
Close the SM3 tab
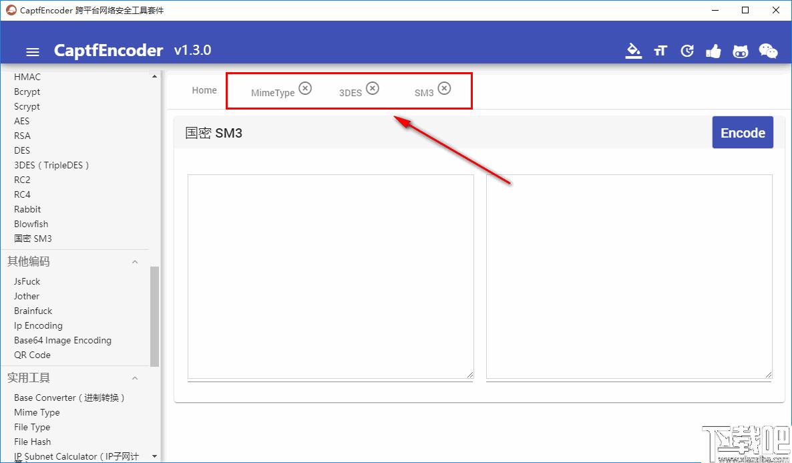[x=444, y=88]
